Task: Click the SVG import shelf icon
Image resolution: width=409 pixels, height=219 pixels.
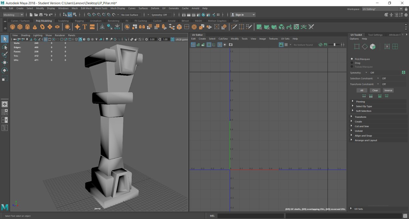Action: pos(92,27)
